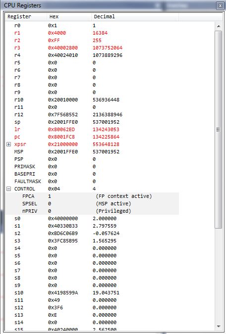
Task: Select the r10 register row
Action: click(92, 100)
